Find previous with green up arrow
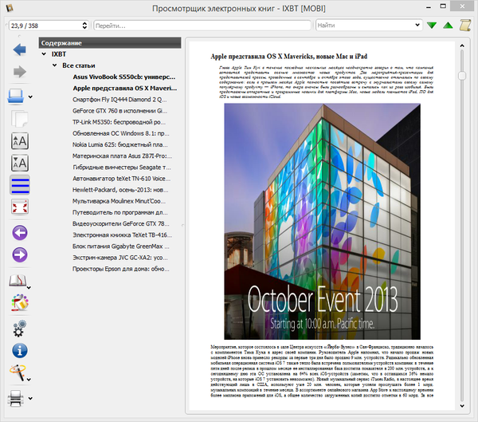This screenshot has width=478, height=422. click(x=448, y=26)
